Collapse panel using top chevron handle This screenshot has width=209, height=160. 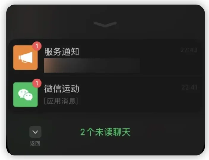[x=105, y=24]
